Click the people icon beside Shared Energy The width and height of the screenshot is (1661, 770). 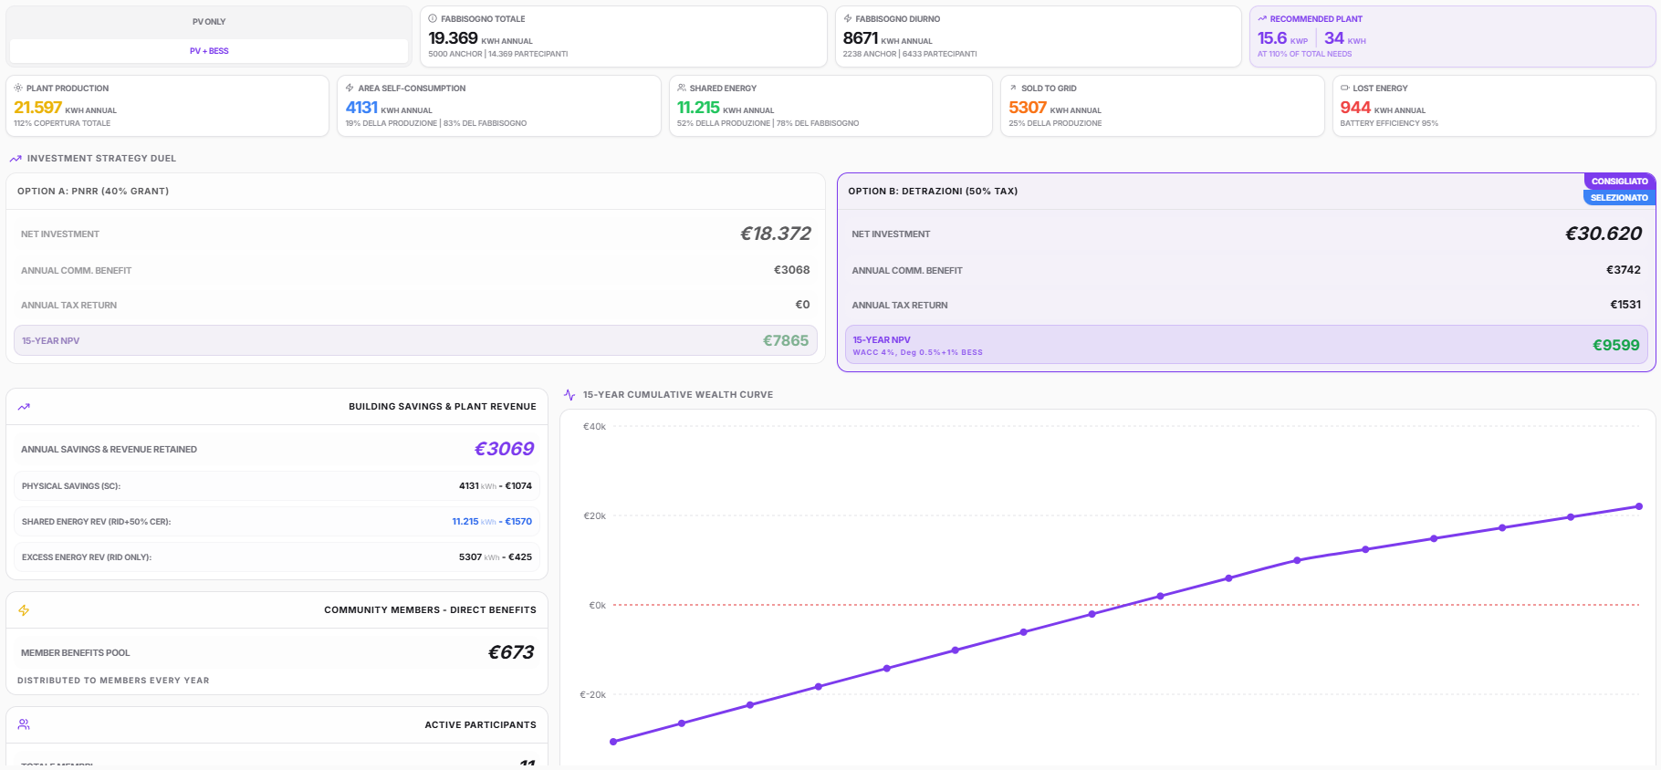pyautogui.click(x=682, y=88)
